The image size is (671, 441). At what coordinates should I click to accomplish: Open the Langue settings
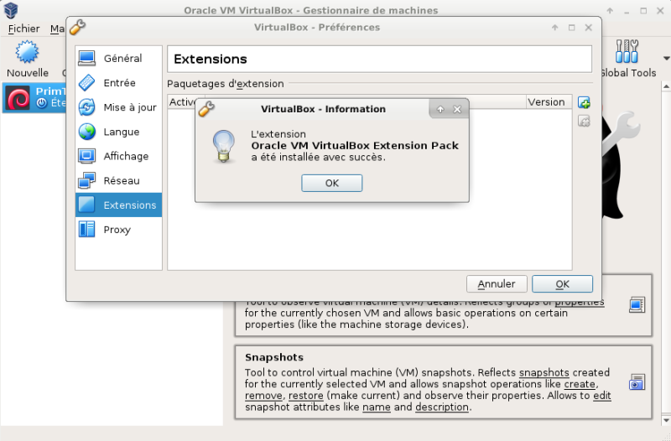tap(118, 132)
